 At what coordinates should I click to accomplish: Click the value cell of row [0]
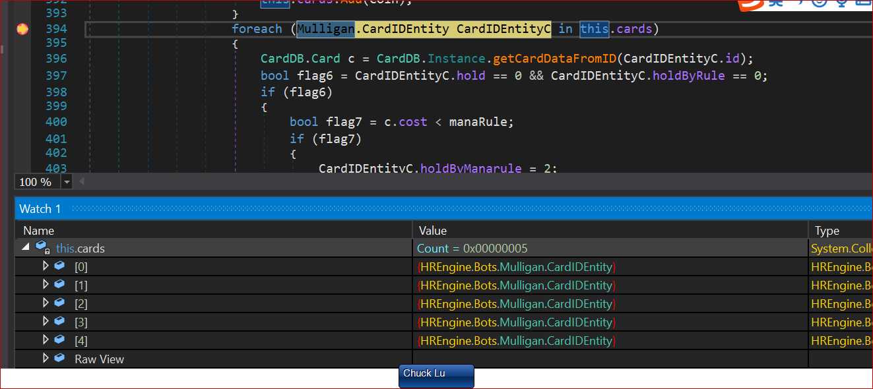click(610, 267)
